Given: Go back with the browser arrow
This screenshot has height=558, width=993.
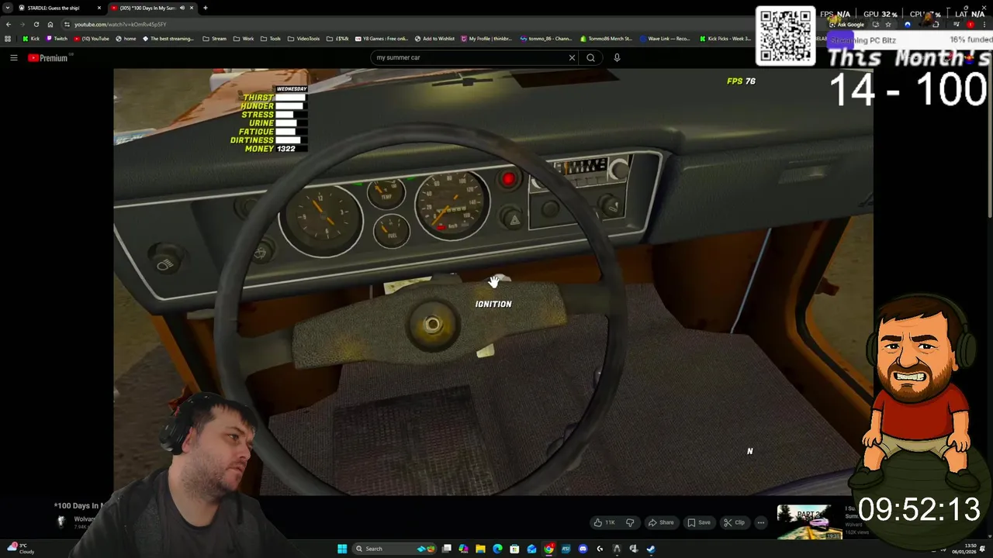Looking at the screenshot, I should [9, 24].
